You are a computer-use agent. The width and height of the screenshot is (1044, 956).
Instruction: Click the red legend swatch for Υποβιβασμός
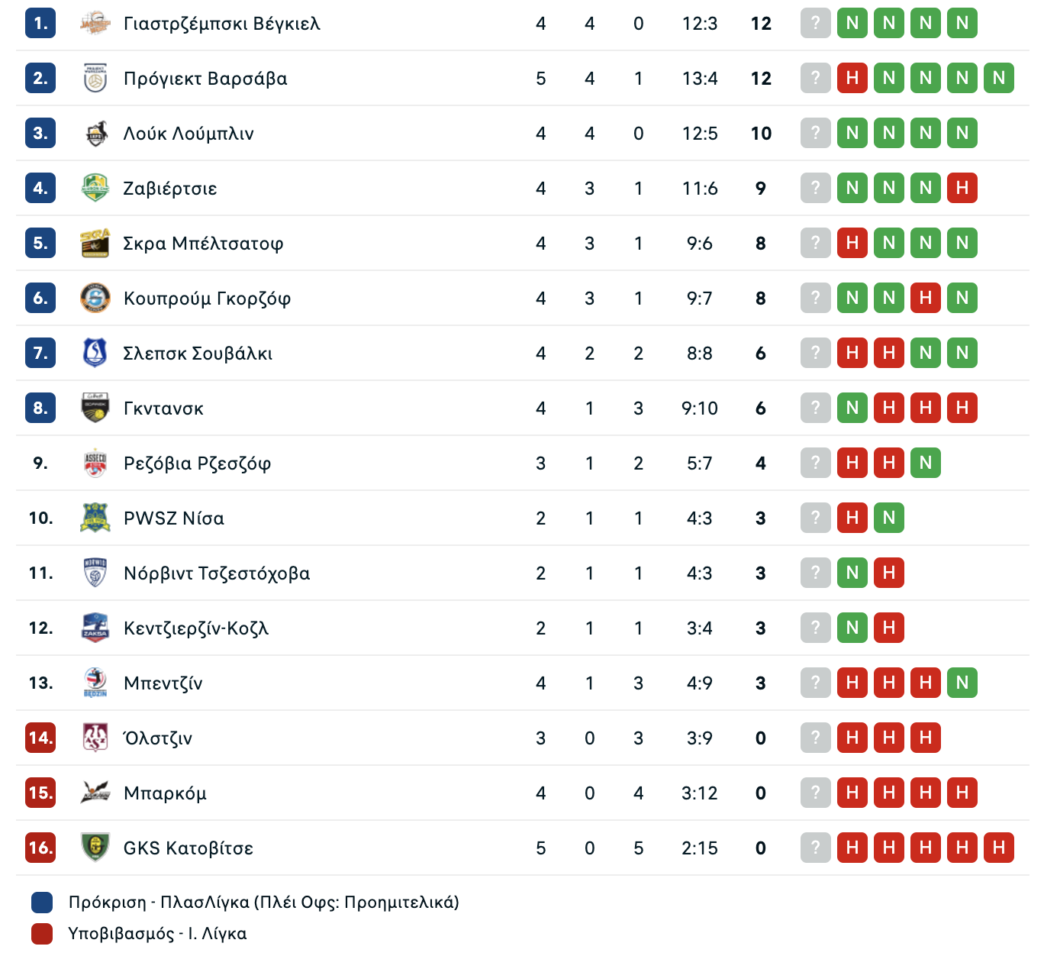click(x=42, y=934)
